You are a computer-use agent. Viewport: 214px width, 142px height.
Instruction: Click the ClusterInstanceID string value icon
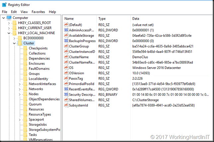(x=66, y=51)
